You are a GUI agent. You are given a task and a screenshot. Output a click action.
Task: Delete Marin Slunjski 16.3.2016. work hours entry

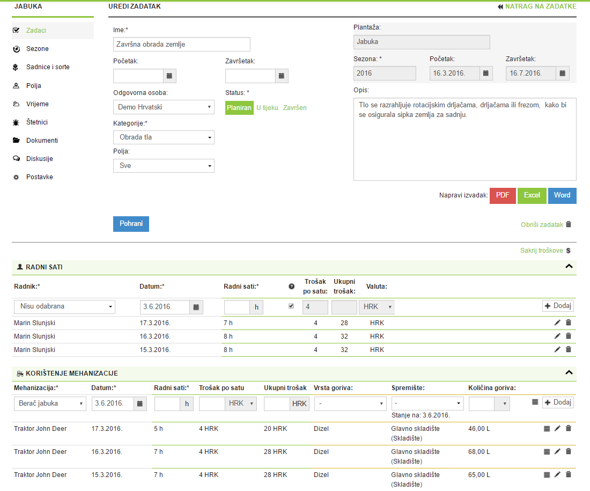(x=569, y=336)
